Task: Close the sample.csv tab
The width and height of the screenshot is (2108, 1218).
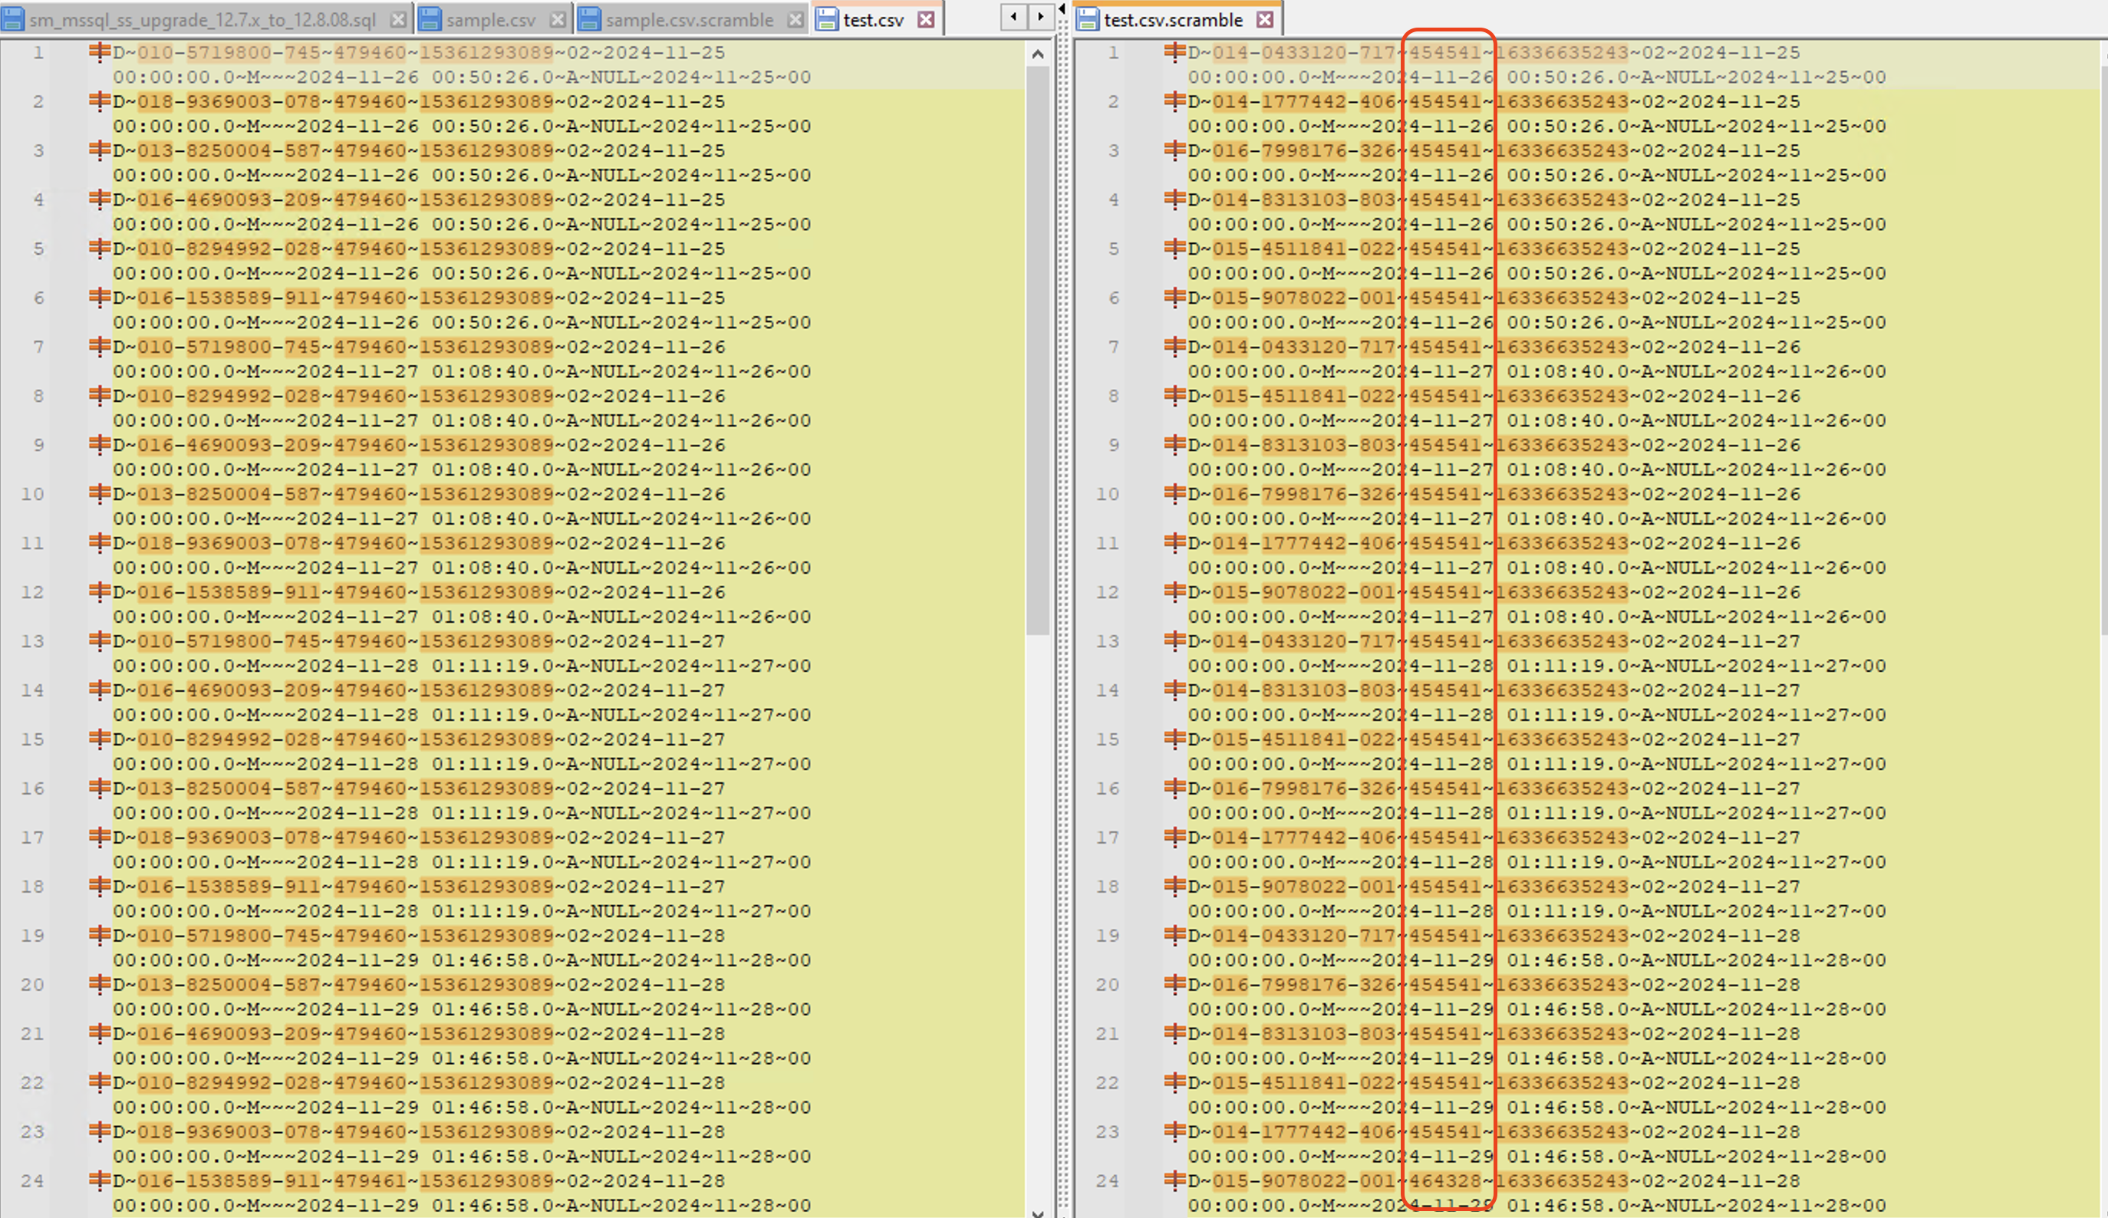Action: point(558,19)
